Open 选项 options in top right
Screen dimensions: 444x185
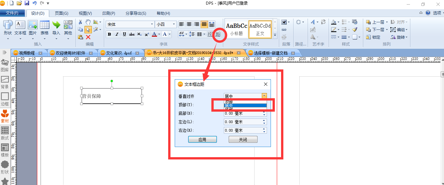click(437, 13)
